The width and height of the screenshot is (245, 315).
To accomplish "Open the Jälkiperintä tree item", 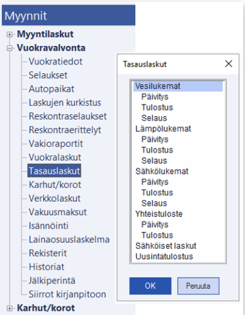I will point(52,281).
